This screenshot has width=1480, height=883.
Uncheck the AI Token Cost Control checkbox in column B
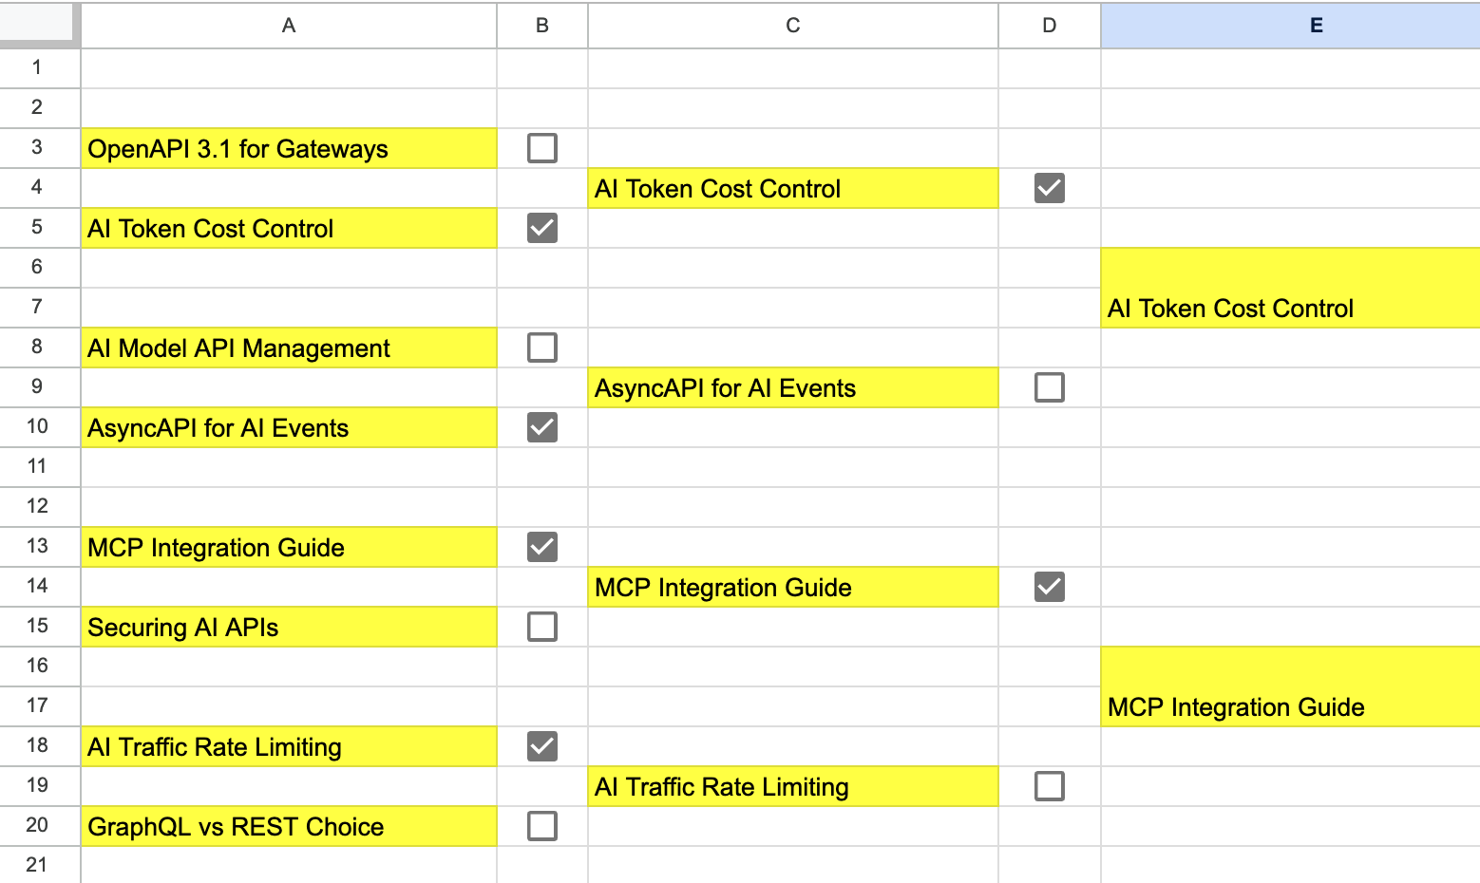click(x=542, y=228)
